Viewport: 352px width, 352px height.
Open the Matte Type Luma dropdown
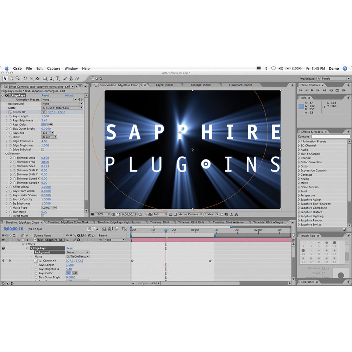49,208
